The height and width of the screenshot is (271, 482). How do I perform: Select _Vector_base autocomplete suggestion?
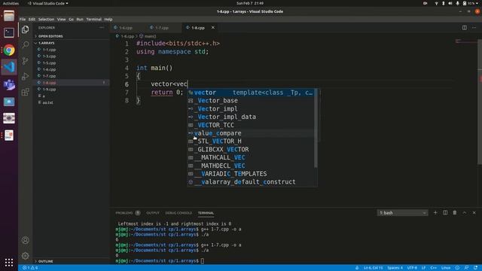[x=251, y=100]
